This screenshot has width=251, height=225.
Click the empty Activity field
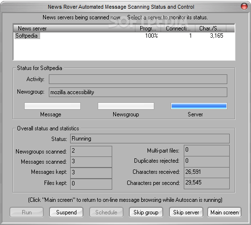pyautogui.click(x=138, y=79)
